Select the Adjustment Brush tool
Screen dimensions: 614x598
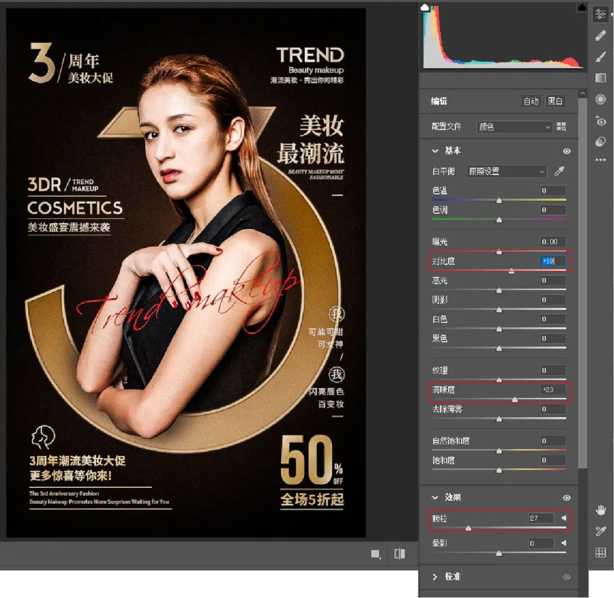click(600, 57)
